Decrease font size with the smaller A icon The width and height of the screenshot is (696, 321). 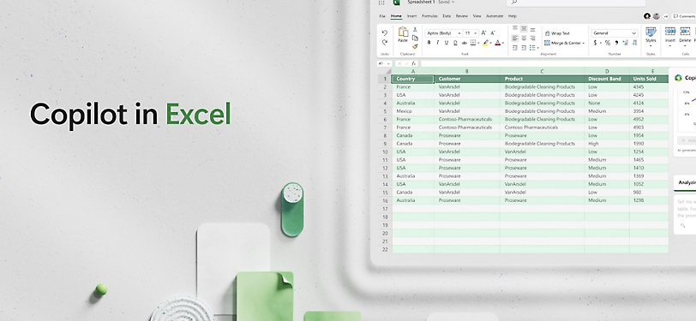coord(493,33)
